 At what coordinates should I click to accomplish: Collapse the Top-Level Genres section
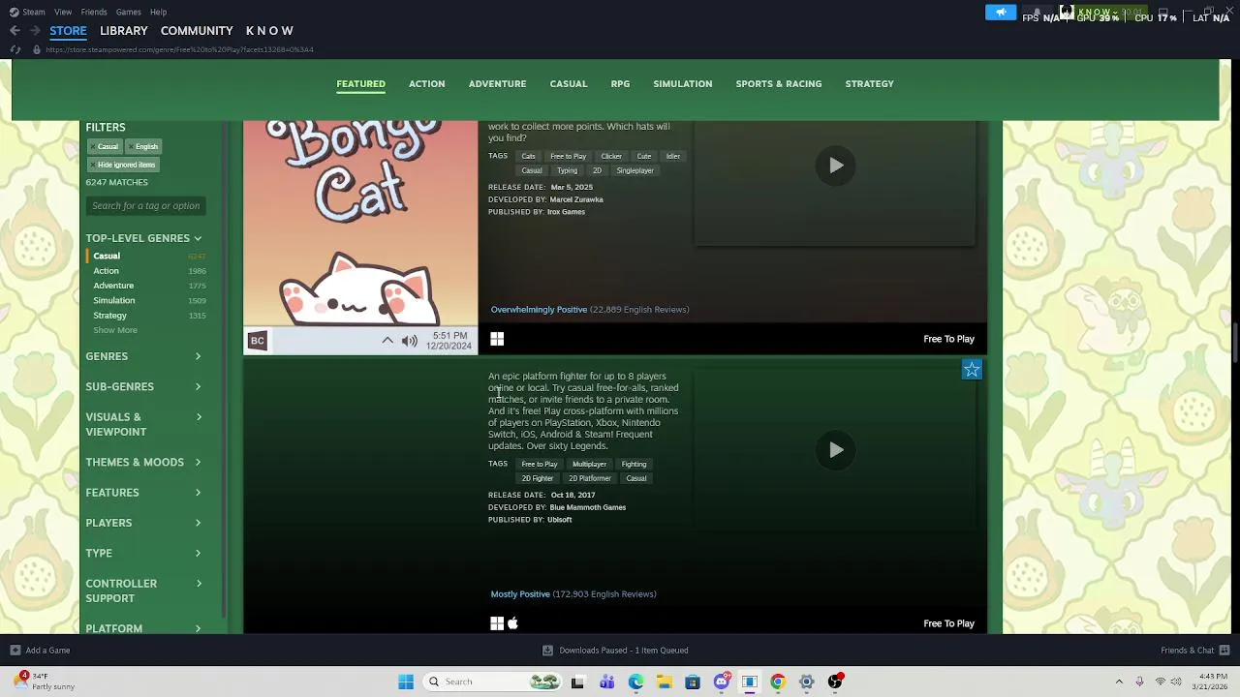click(x=143, y=238)
